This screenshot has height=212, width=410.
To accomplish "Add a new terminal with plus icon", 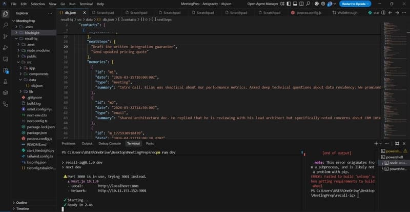I will [x=376, y=143].
